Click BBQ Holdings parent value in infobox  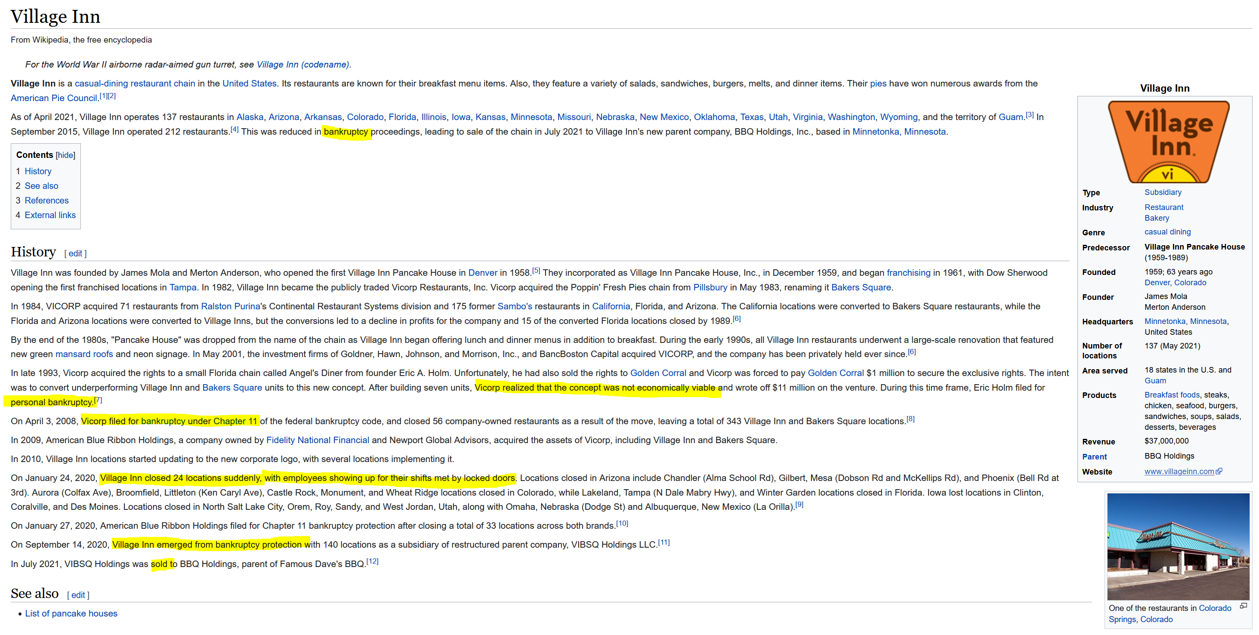point(1169,456)
